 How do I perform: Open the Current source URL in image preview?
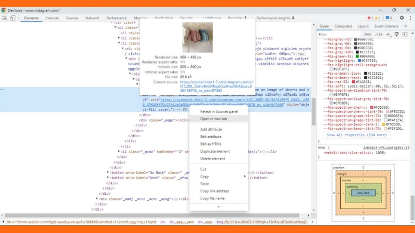point(216,86)
